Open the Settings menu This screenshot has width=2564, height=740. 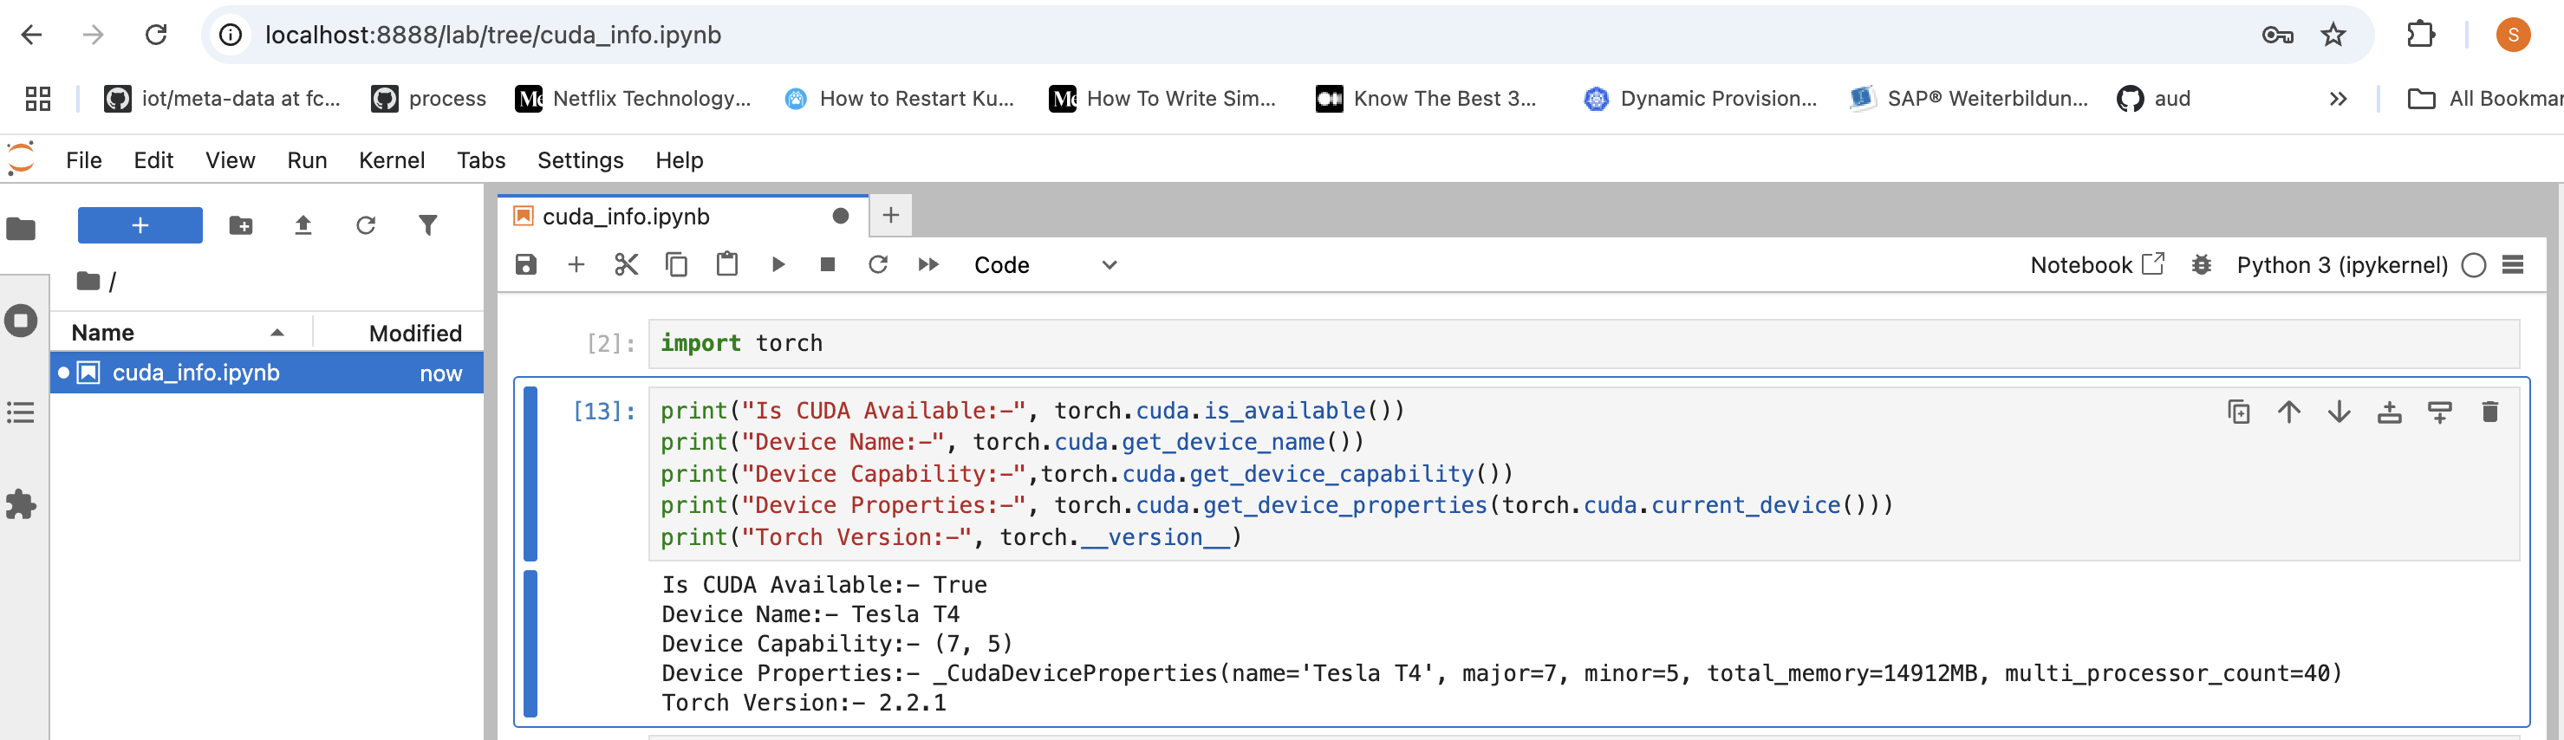[580, 160]
